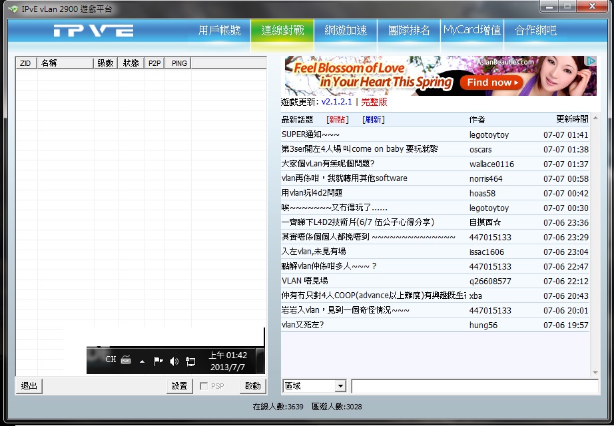Click author hung56
614x426 pixels.
(483, 325)
